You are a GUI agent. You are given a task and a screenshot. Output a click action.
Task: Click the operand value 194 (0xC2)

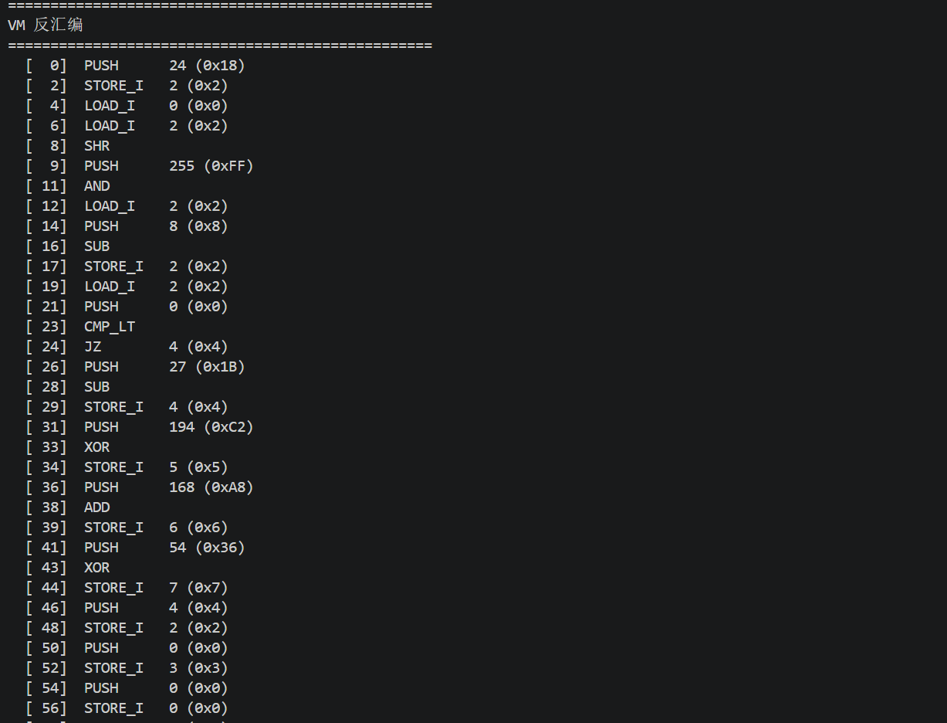point(211,427)
